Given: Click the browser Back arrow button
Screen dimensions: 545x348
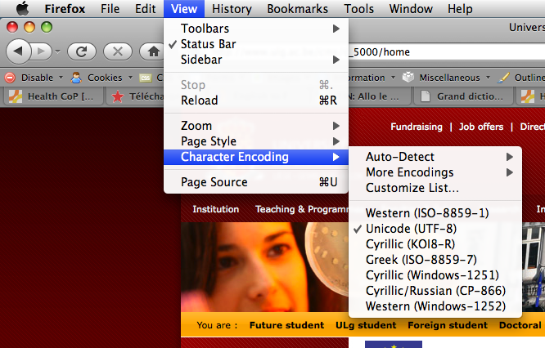Looking at the screenshot, I should click(x=19, y=51).
